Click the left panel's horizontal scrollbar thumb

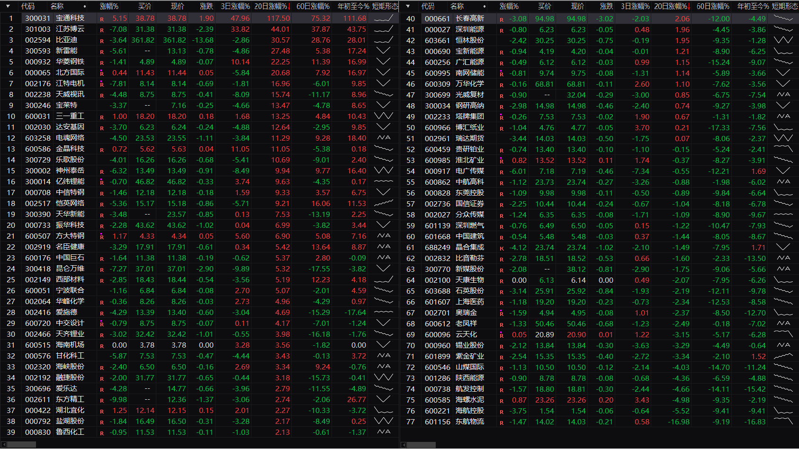pyautogui.click(x=21, y=445)
